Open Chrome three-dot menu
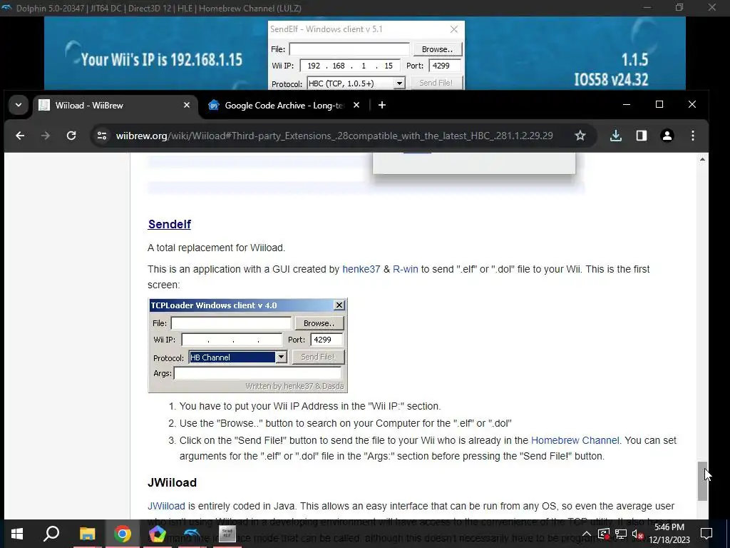Image resolution: width=730 pixels, height=548 pixels. (x=693, y=136)
